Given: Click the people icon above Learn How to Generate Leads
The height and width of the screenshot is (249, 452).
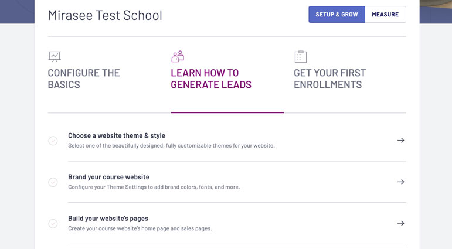Looking at the screenshot, I should pyautogui.click(x=178, y=56).
